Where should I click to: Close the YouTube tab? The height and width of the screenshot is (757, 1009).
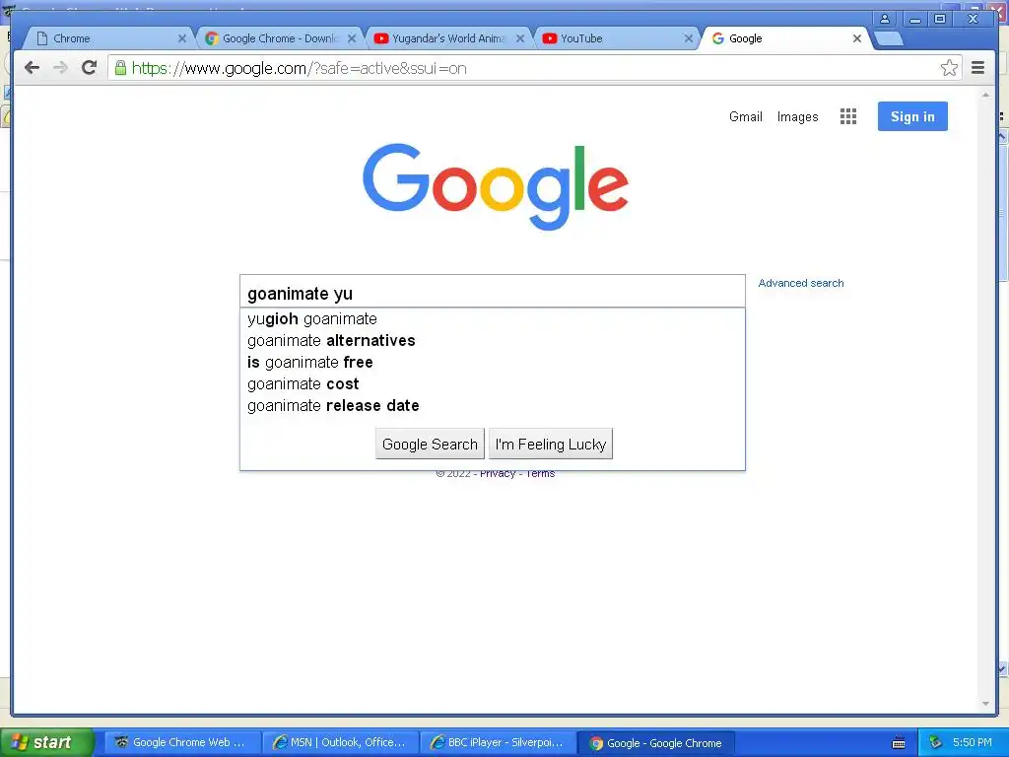[x=689, y=38]
